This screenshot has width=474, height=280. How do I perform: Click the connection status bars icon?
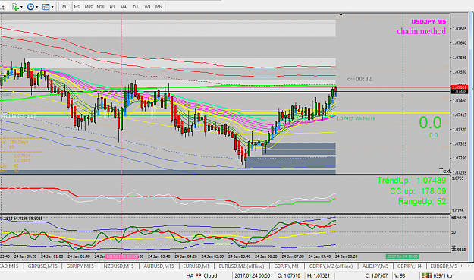(x=426, y=275)
